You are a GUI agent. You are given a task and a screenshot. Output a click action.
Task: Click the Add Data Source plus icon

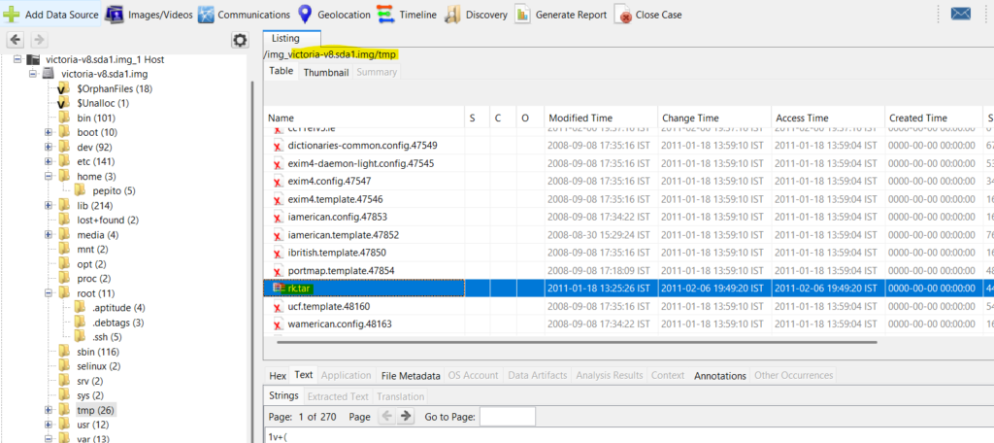[x=11, y=14]
